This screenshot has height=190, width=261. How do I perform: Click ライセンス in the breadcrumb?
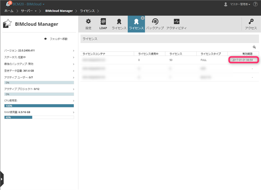pyautogui.click(x=87, y=11)
